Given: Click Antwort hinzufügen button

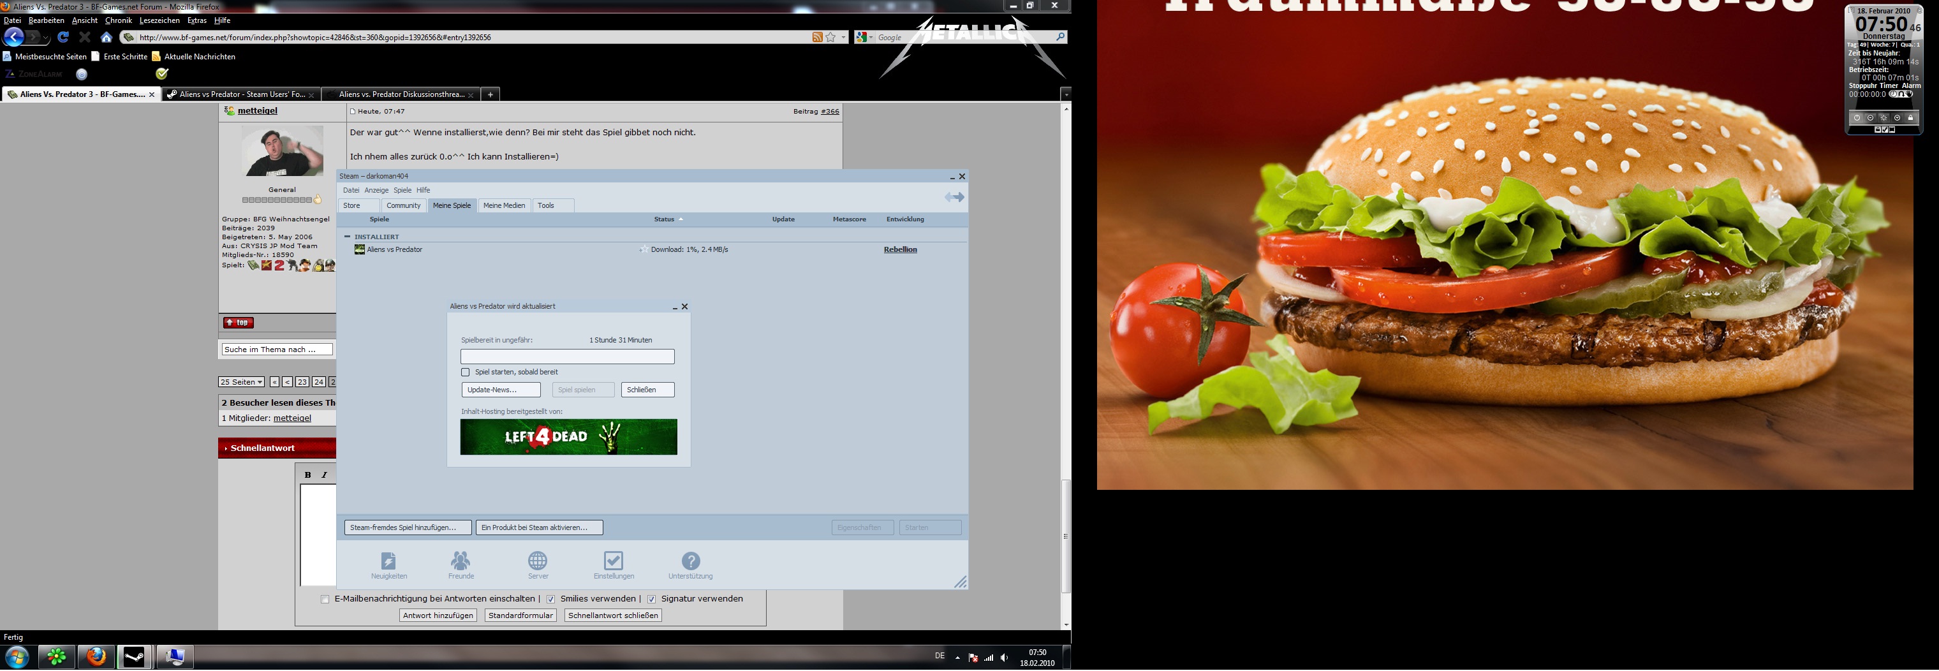Looking at the screenshot, I should (x=438, y=616).
